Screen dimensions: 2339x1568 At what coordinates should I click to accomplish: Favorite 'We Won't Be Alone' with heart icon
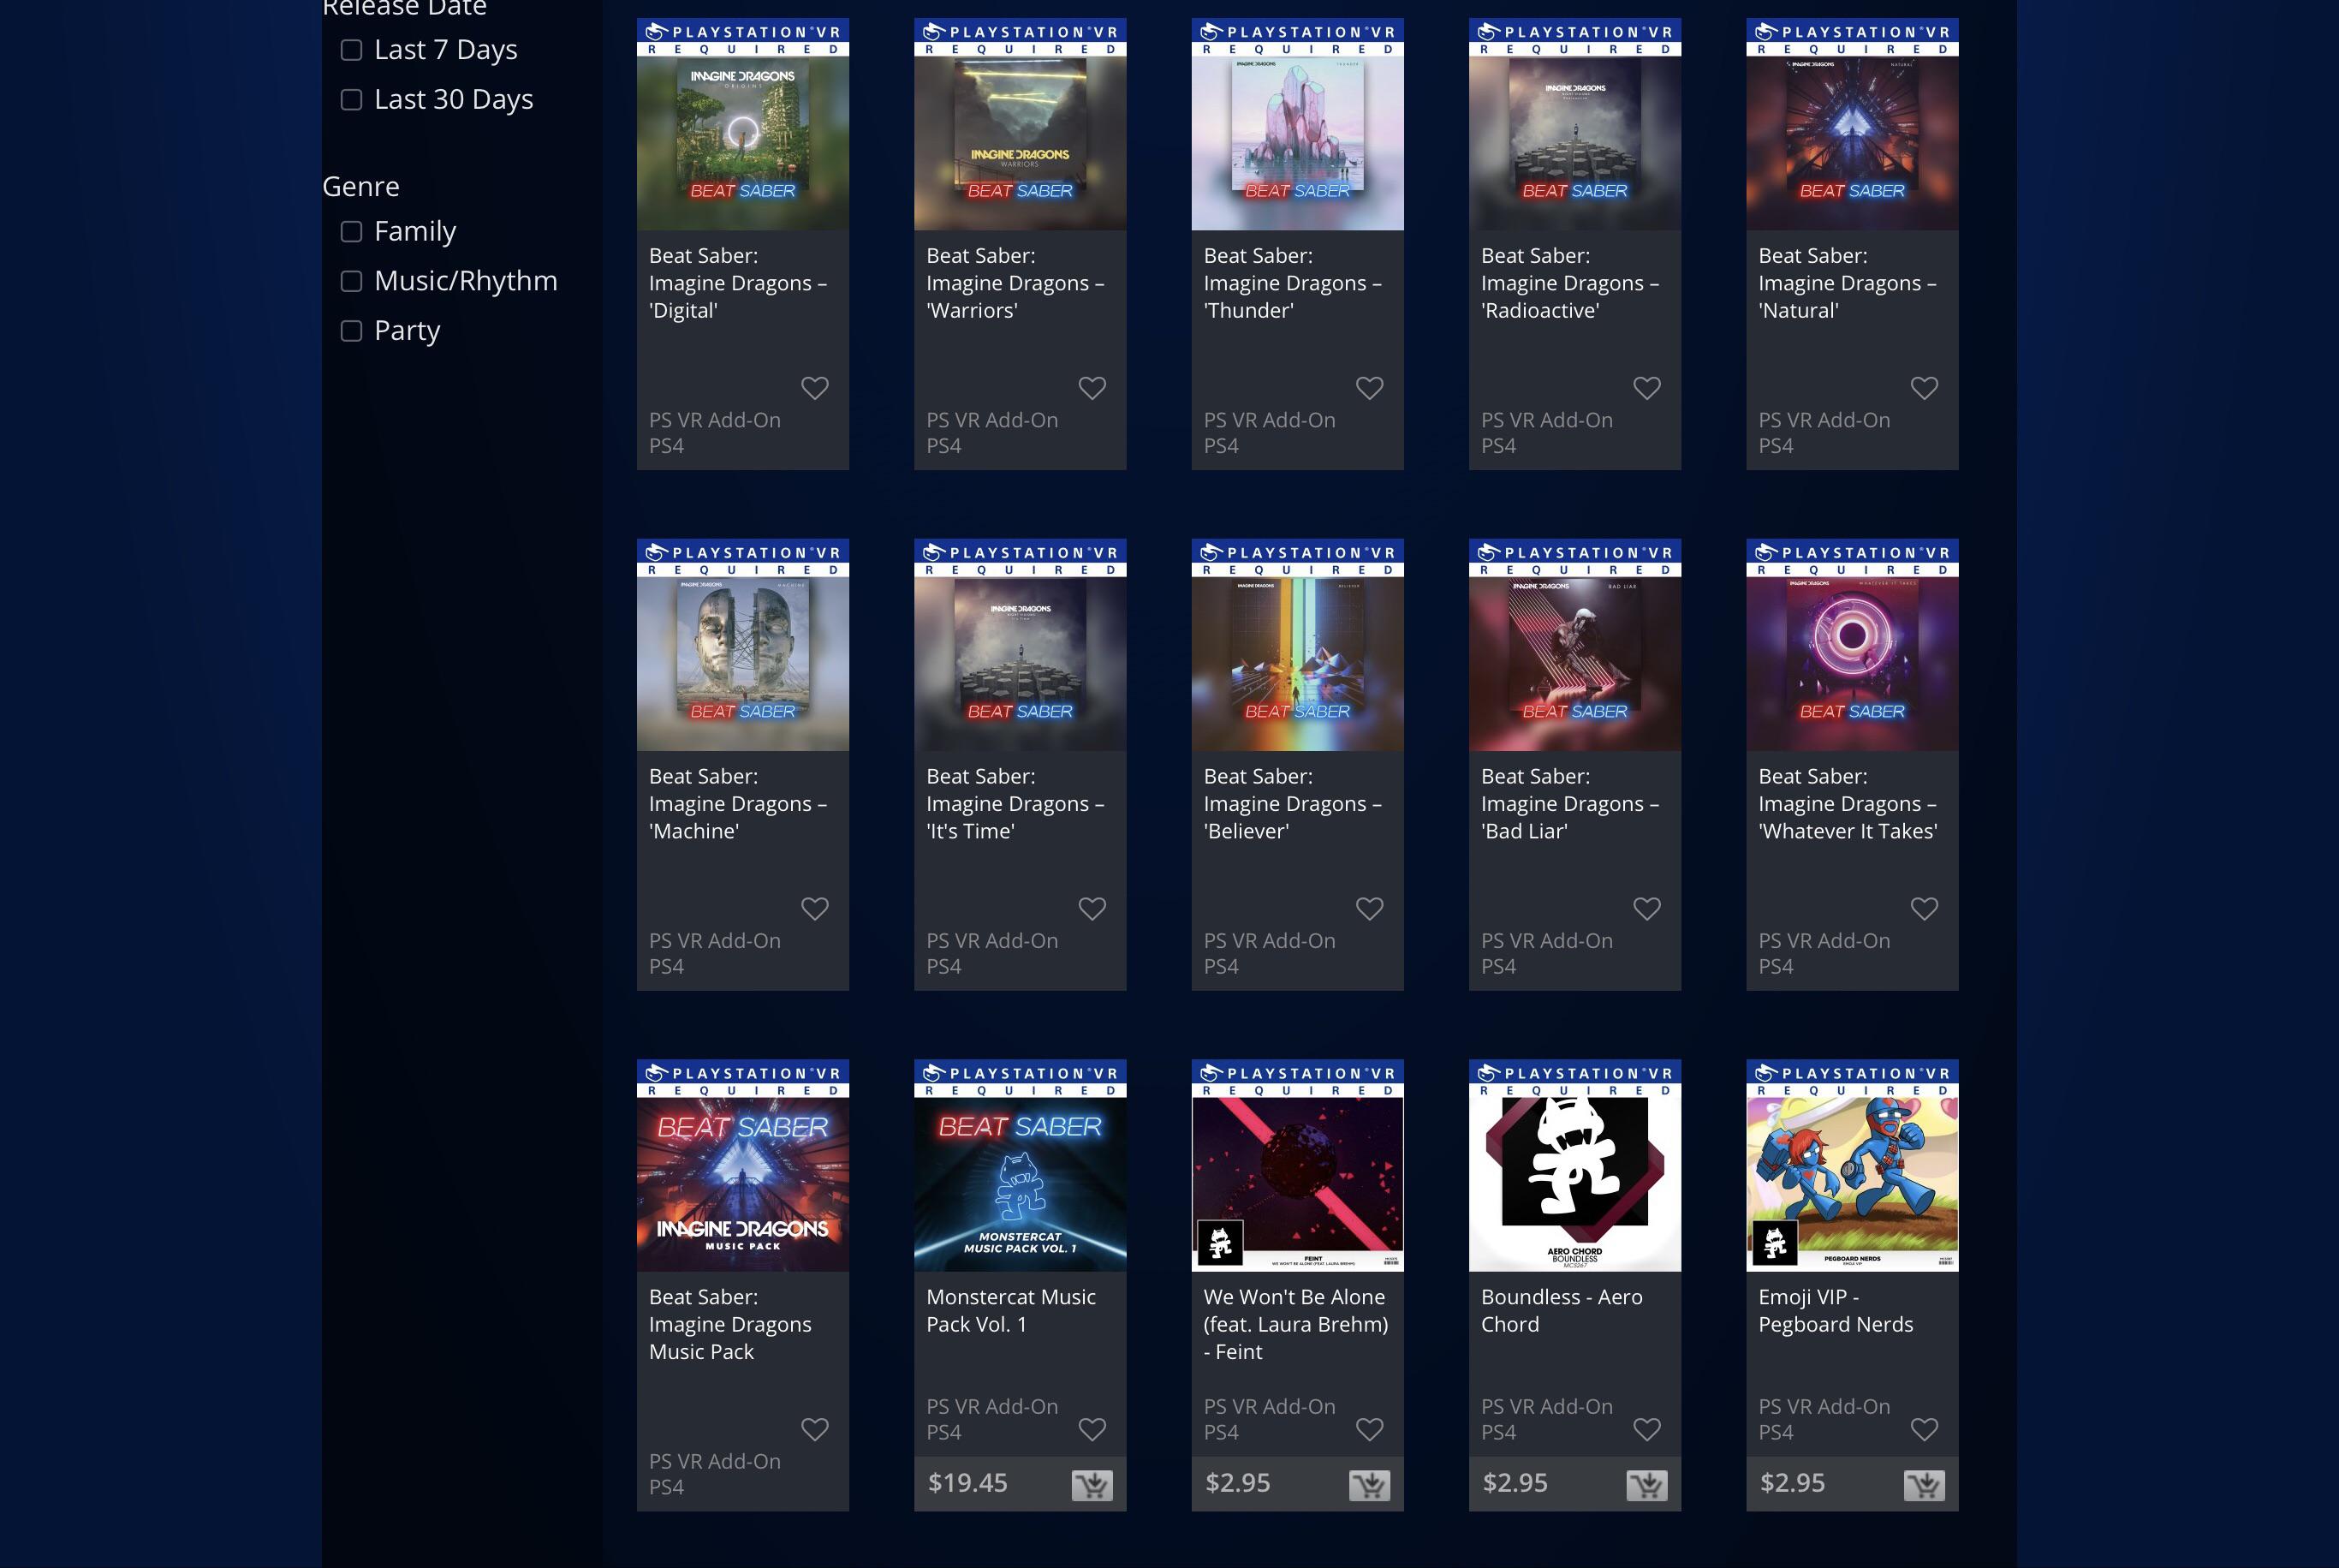(x=1370, y=1430)
